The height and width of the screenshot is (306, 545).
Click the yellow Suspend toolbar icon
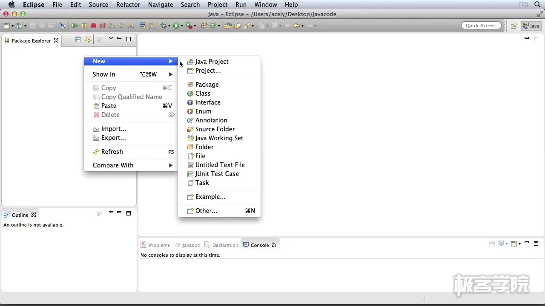click(x=84, y=25)
